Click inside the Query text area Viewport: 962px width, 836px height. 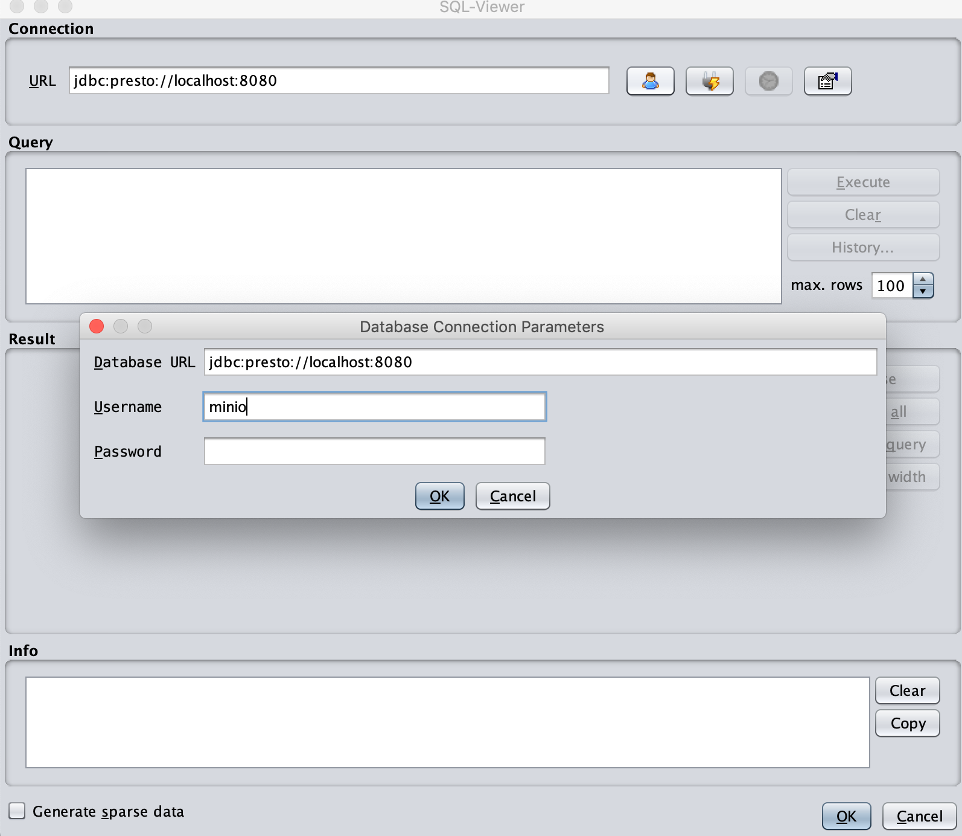point(403,236)
